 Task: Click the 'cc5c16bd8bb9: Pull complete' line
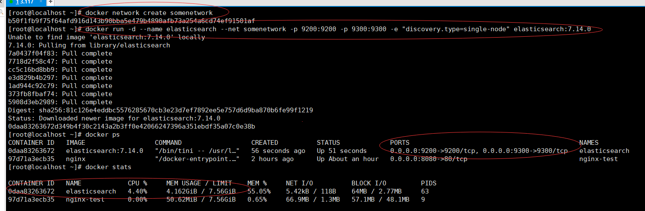pos(60,70)
